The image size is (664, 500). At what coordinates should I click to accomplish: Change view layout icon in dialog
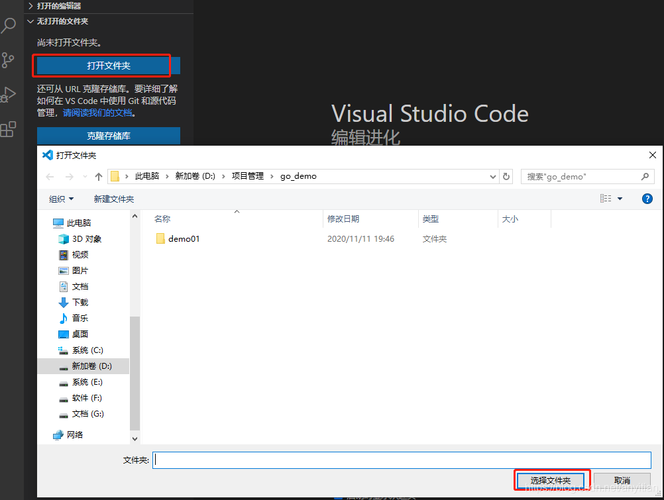pyautogui.click(x=606, y=199)
